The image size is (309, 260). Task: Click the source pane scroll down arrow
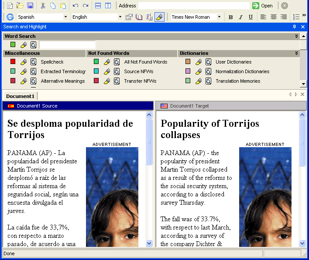pyautogui.click(x=149, y=243)
